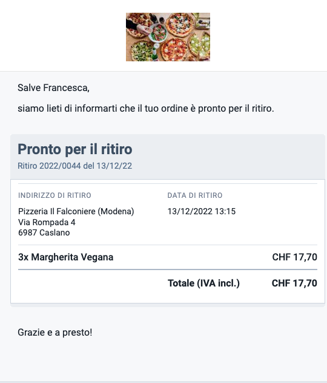Screen dimensions: 327x383
Task: Click the order ready notification sentence
Action: point(146,108)
